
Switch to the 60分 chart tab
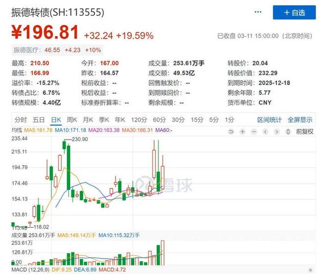[x=159, y=120]
